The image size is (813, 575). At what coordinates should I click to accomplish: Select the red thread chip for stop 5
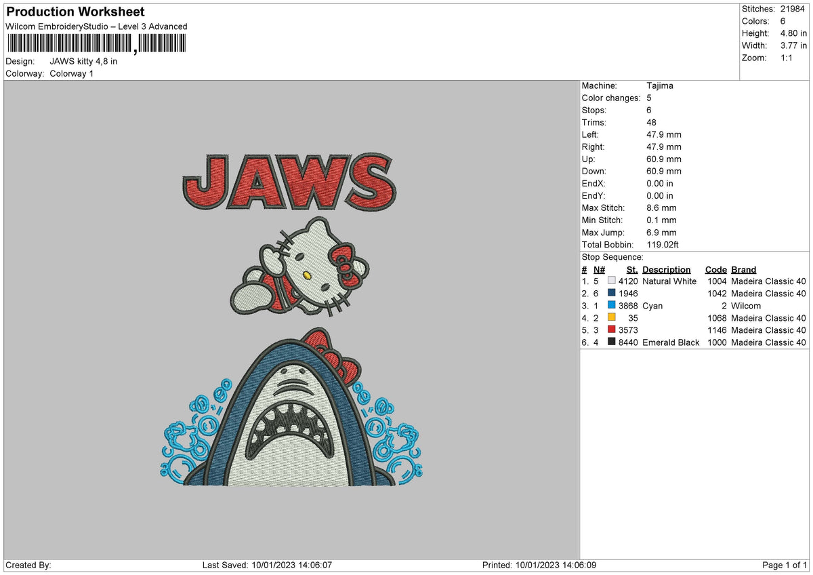[x=611, y=330]
